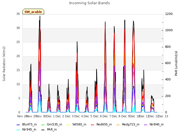Image resolution: width=180 pixels, height=135 pixels.
Task: Click the 1000 right y-axis tick label
Action: tap(169, 30)
